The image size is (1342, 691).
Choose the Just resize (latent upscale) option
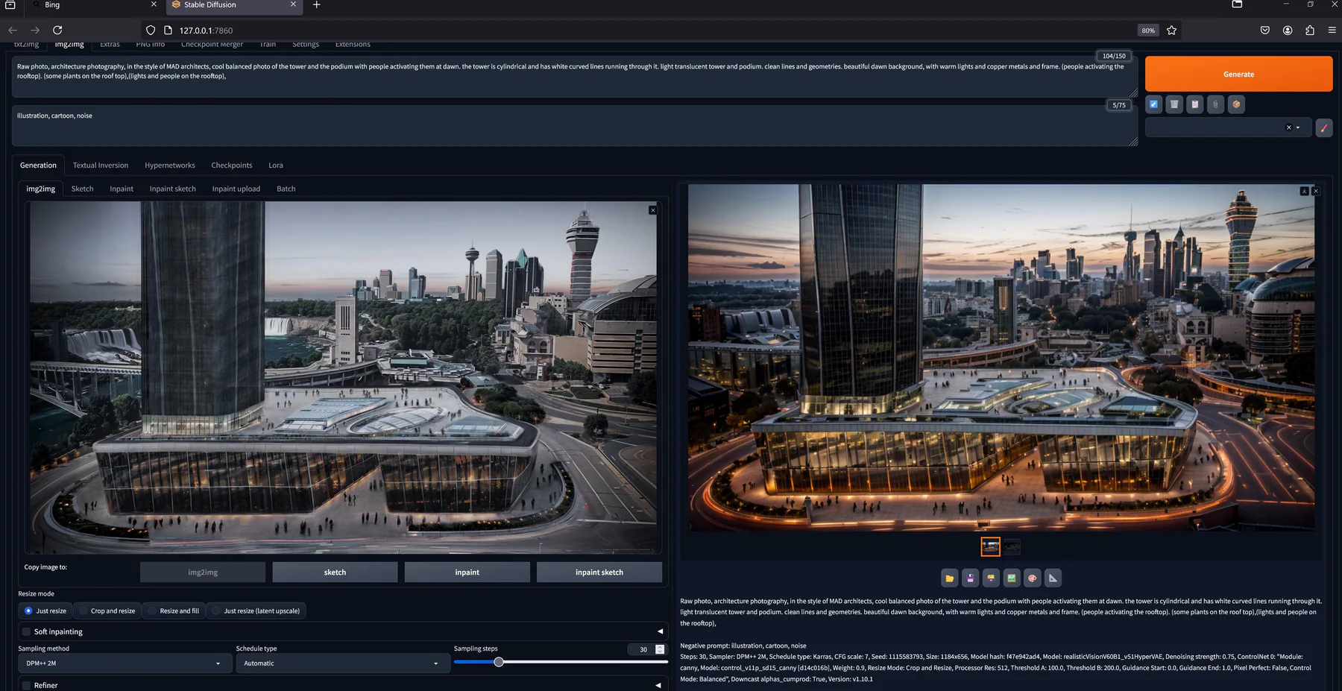(256, 610)
